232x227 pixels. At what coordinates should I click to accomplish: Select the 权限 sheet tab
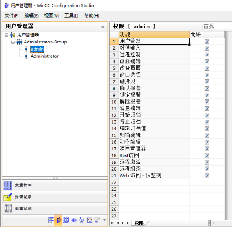coord(139,223)
